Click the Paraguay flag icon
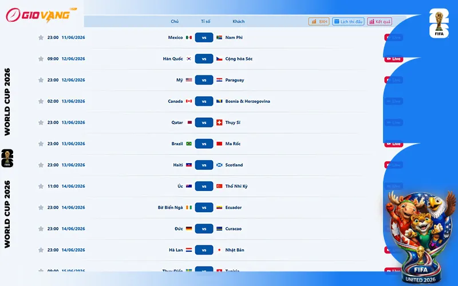458x286 pixels. click(x=219, y=80)
